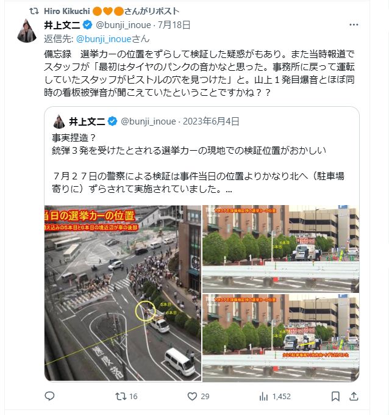Open the three-dot more options menu

(x=354, y=25)
